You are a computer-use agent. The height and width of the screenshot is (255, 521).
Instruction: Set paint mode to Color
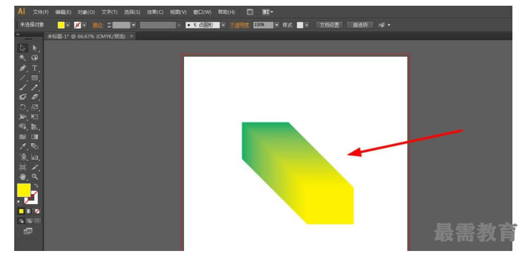21,211
